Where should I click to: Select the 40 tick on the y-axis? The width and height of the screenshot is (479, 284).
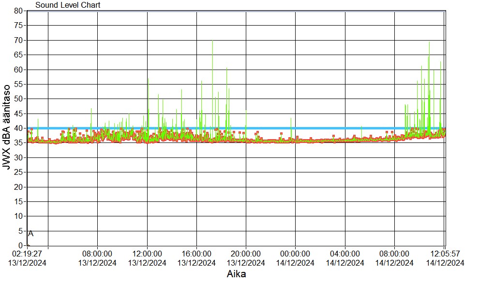coord(19,128)
